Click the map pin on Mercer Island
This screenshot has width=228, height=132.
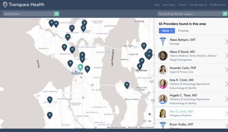pos(127,85)
